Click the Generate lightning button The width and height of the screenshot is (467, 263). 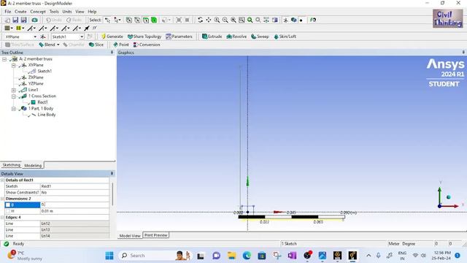click(x=112, y=37)
